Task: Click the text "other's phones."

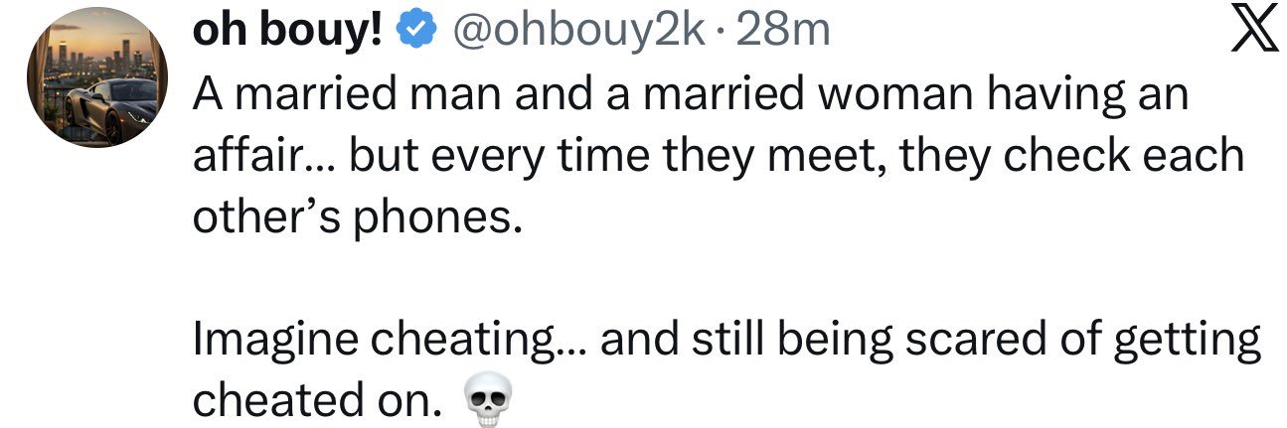Action: 356,216
